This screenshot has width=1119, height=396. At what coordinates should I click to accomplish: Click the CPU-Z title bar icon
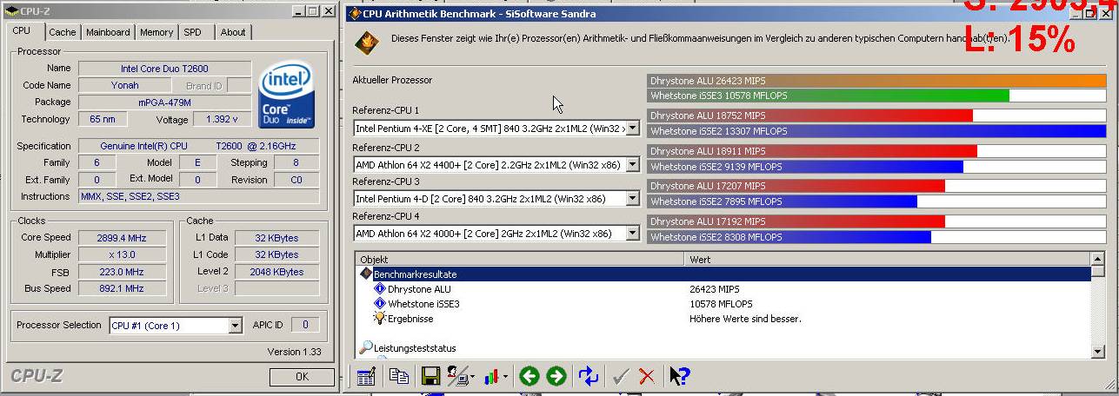click(12, 11)
